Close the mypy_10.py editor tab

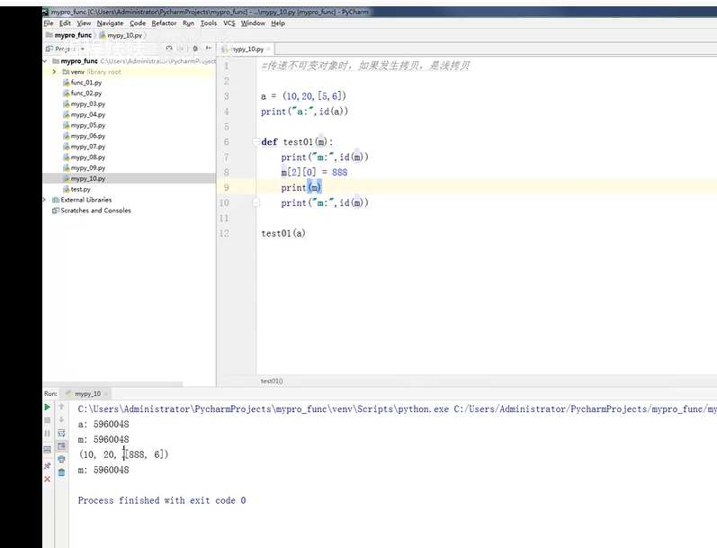(x=268, y=49)
